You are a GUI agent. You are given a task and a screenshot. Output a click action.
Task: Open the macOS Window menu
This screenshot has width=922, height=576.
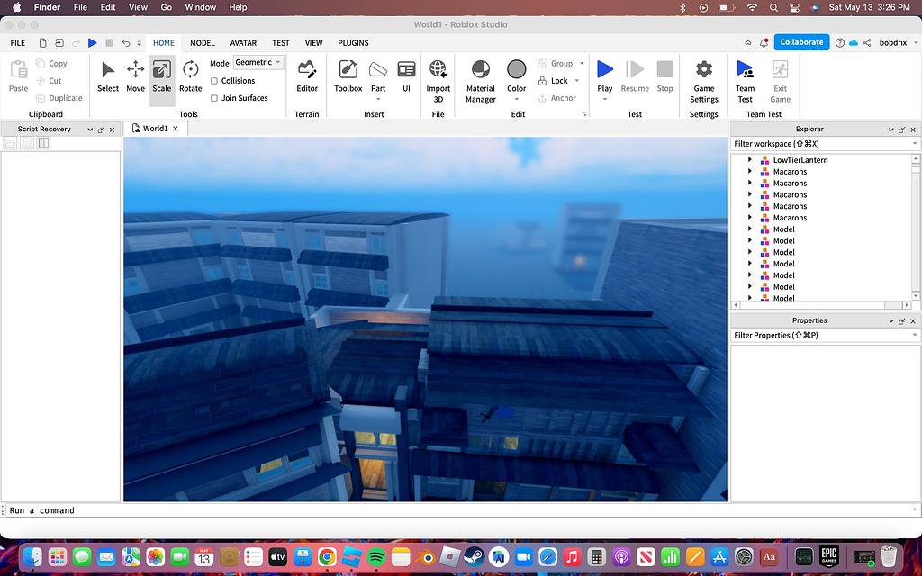click(x=201, y=7)
